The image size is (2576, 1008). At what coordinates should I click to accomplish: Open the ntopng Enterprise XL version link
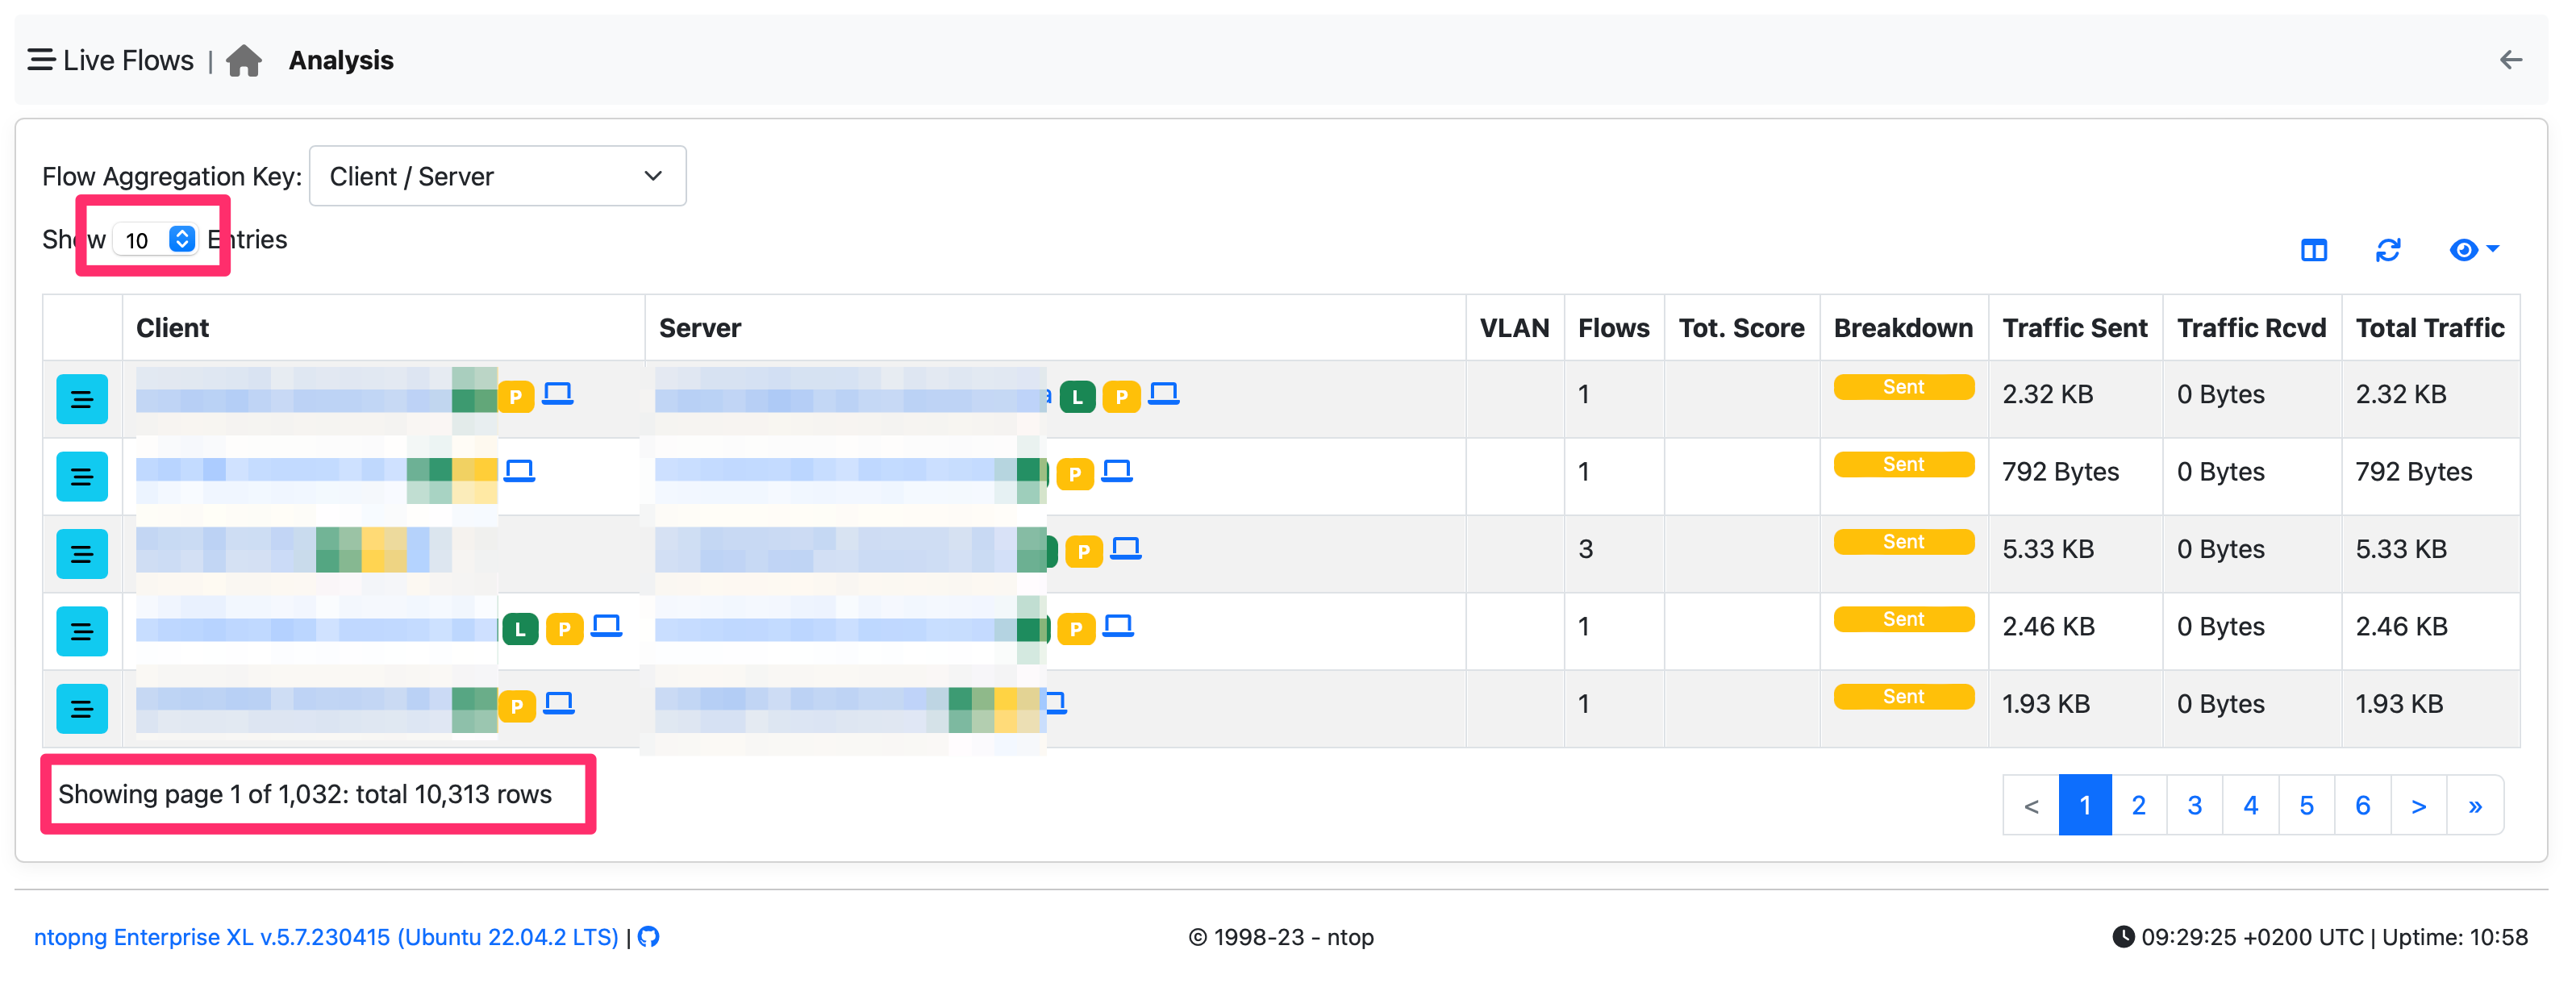(x=327, y=937)
